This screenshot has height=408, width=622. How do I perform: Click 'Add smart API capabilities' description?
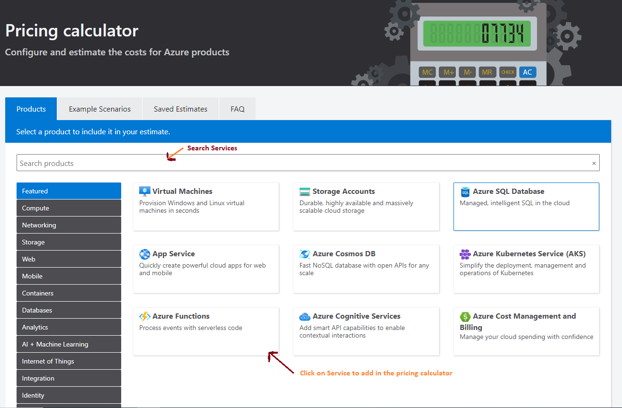click(352, 331)
